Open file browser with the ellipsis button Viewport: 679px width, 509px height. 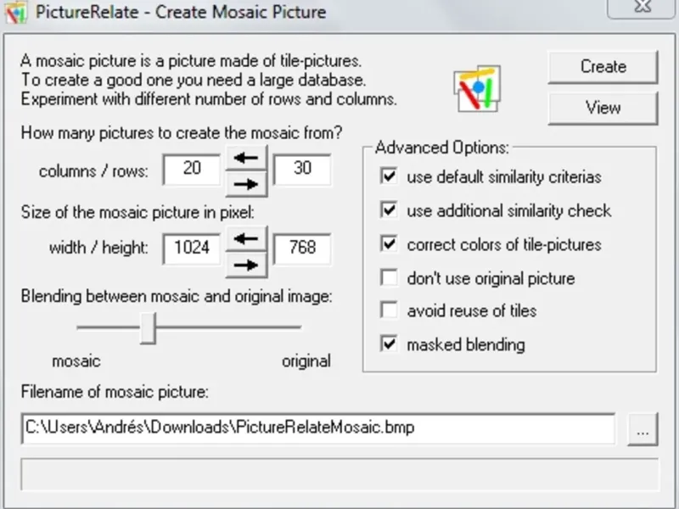pos(643,430)
